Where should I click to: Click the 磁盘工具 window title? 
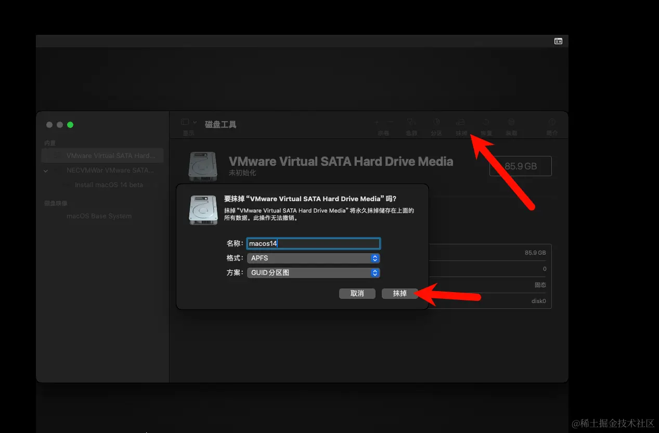click(x=221, y=125)
